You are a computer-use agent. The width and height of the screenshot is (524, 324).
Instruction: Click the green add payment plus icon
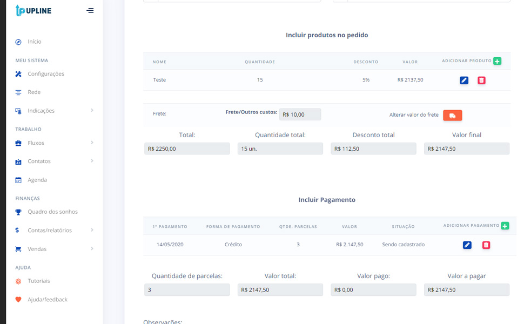505,226
